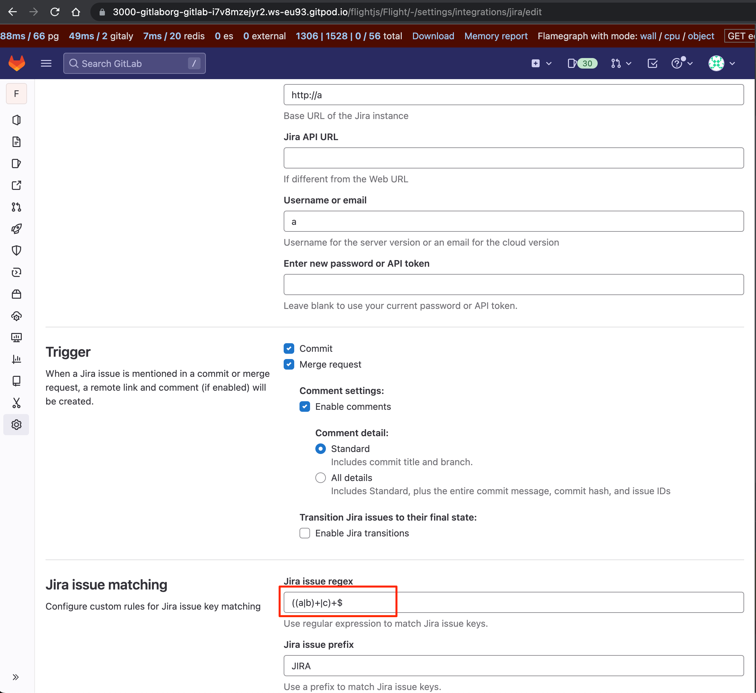
Task: Click the Download link in performance bar
Action: [433, 36]
